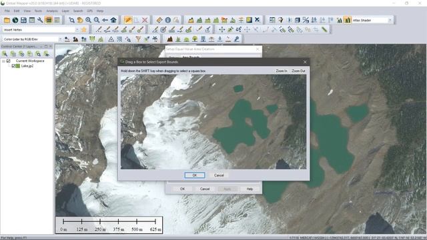Screen dimensions: 427x240
Task: Select the Zoom tool with rectangle
Action: (x=71, y=20)
